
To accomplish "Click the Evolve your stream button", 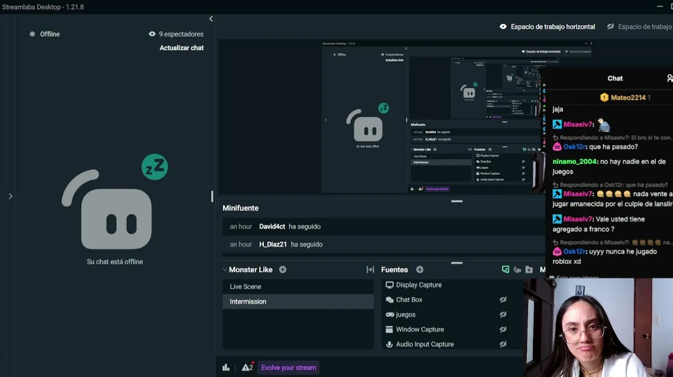I will (289, 368).
